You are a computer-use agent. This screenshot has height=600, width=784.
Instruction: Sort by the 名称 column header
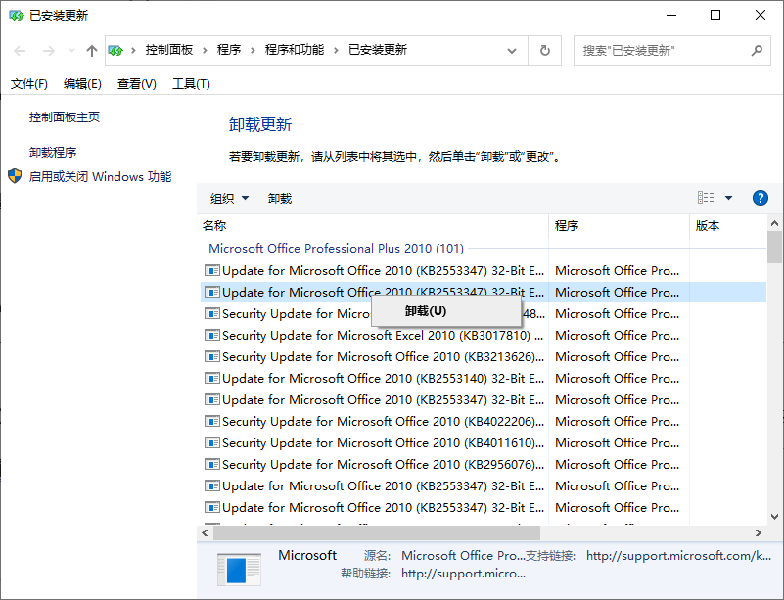(x=373, y=226)
